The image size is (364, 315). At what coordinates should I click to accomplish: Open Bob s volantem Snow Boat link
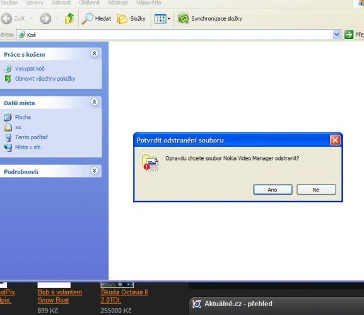[x=60, y=296]
